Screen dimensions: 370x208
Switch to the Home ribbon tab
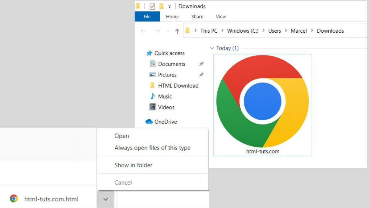(172, 17)
